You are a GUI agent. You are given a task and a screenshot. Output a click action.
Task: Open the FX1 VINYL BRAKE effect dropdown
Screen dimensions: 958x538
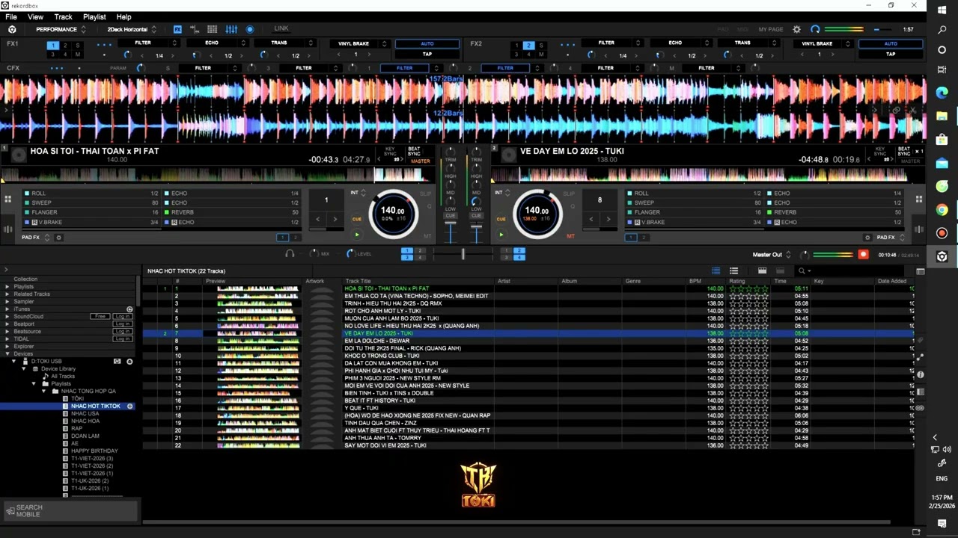pyautogui.click(x=359, y=43)
